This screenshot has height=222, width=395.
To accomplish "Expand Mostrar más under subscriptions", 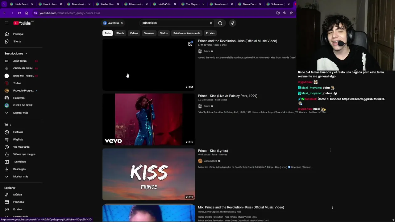I will coord(21,113).
